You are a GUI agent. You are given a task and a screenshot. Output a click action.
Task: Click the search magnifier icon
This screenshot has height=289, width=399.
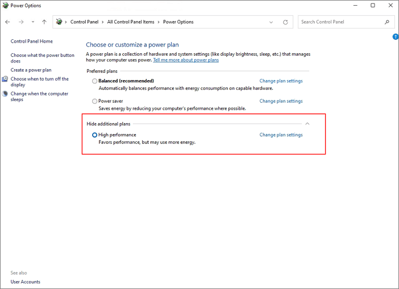(x=387, y=22)
